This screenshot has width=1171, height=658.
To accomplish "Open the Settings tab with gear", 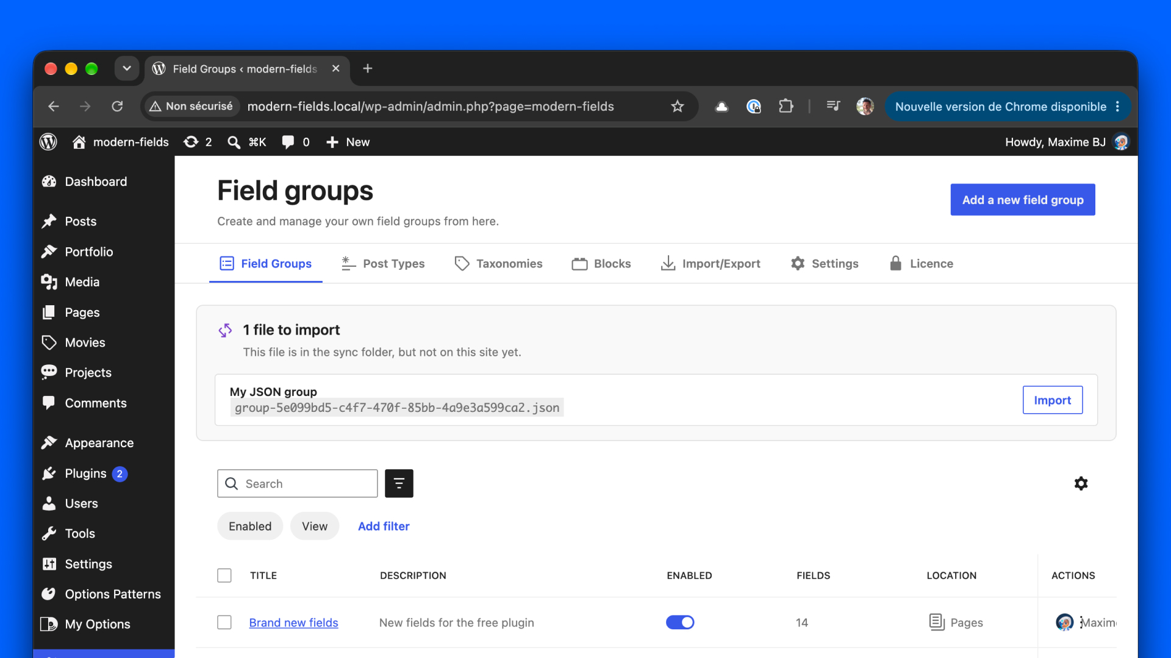I will (824, 264).
